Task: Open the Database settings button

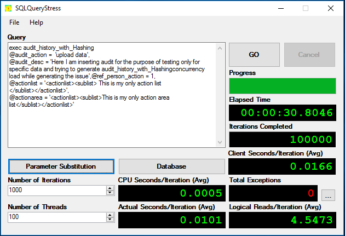Action: coord(171,166)
